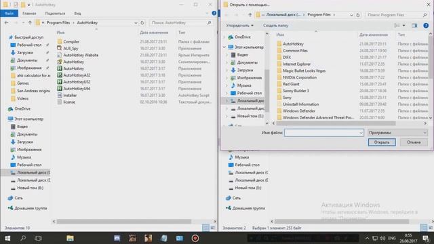Expand OneDrive in the dialog tree
Viewport: 434px width, 244px height.
pyautogui.click(x=224, y=37)
